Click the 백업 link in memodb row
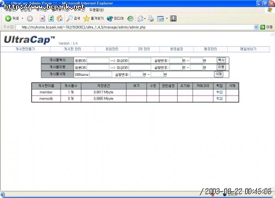This screenshot has width=275, height=198. 219,98
